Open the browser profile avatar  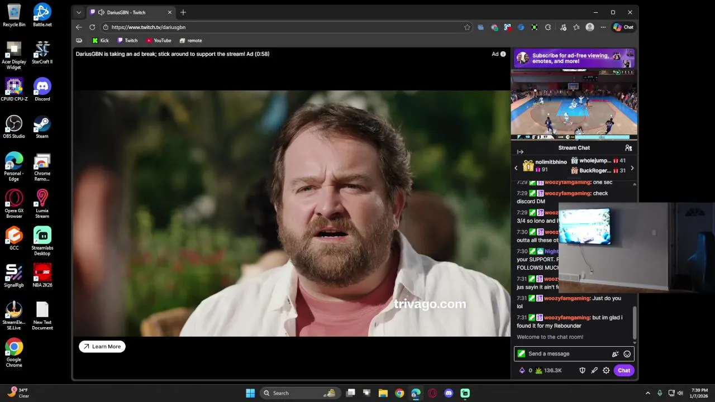590,27
